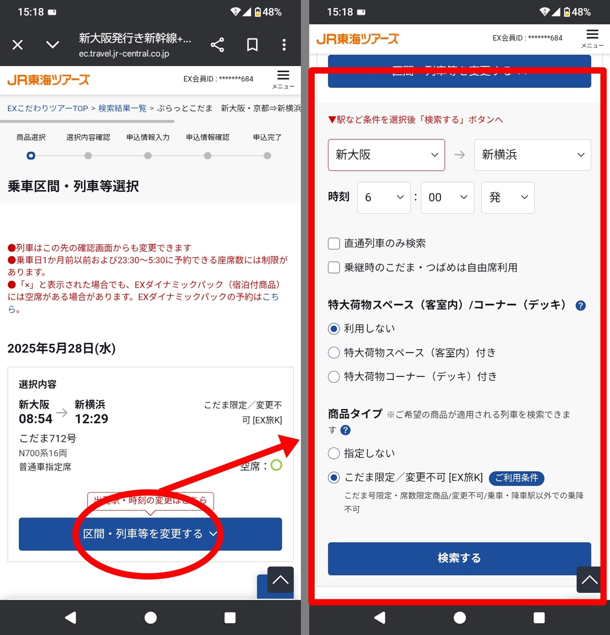Viewport: 610px width, 635px height.
Task: Tap the 空席 green circle availability indicator
Action: (277, 465)
